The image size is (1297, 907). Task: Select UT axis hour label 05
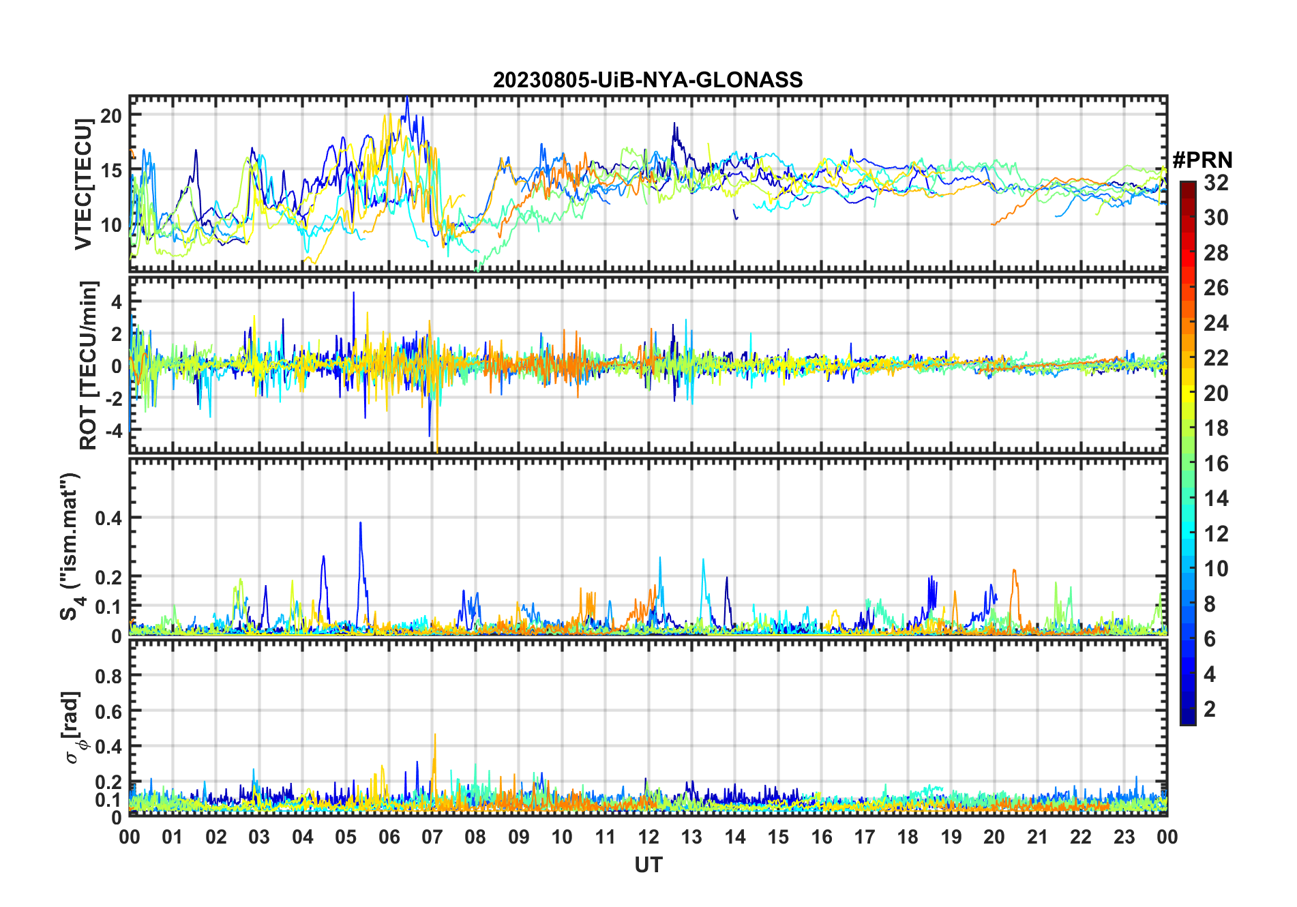(346, 837)
